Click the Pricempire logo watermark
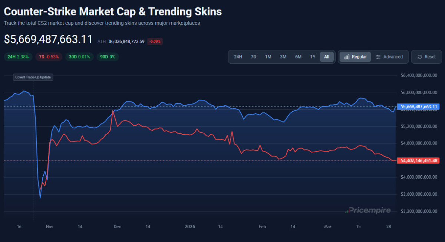Screen dimensions: 445x242 point(368,210)
